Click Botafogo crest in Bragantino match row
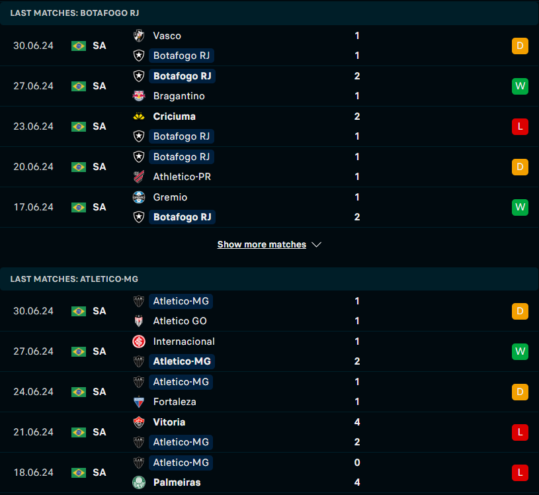This screenshot has width=539, height=495. [x=139, y=75]
